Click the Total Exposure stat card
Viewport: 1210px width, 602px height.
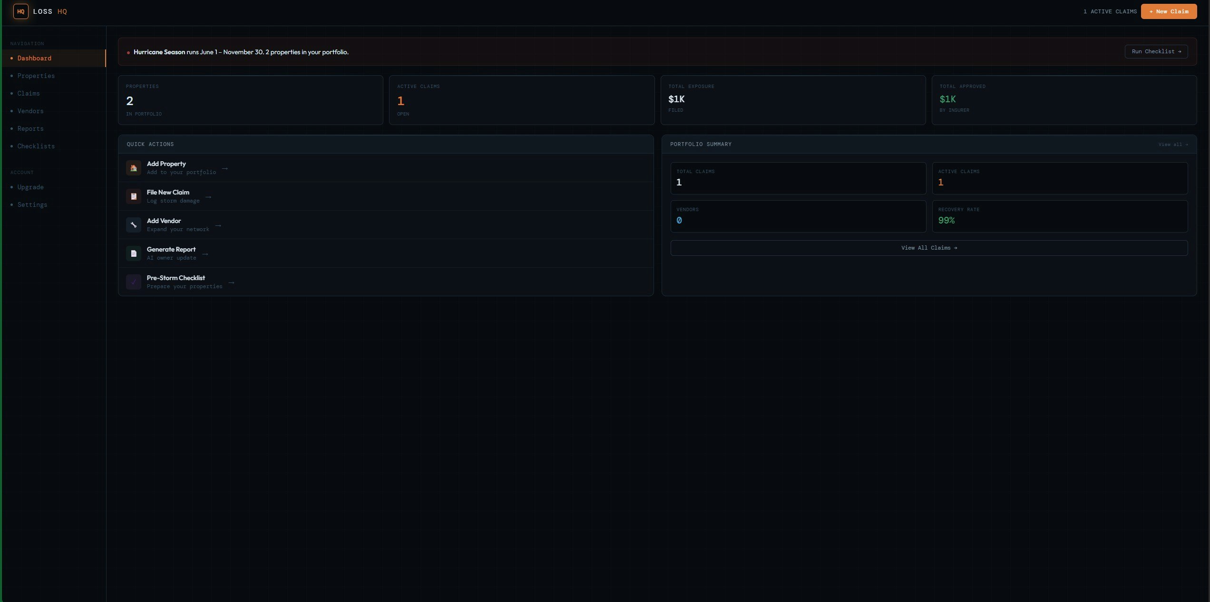[793, 100]
